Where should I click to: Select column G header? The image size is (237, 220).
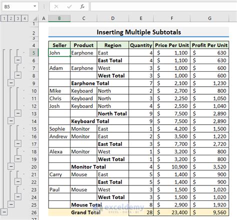[x=209, y=19]
